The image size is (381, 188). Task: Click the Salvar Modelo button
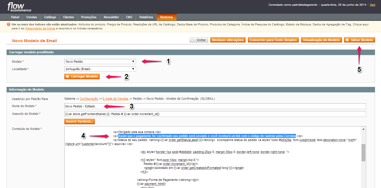point(359,40)
